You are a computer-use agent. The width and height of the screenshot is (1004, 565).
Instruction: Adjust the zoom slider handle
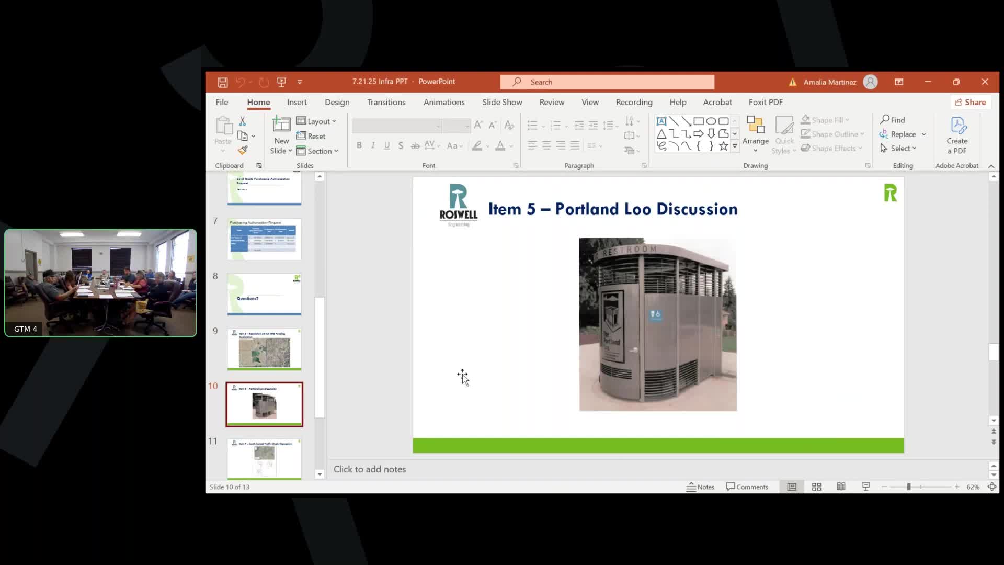pos(909,487)
